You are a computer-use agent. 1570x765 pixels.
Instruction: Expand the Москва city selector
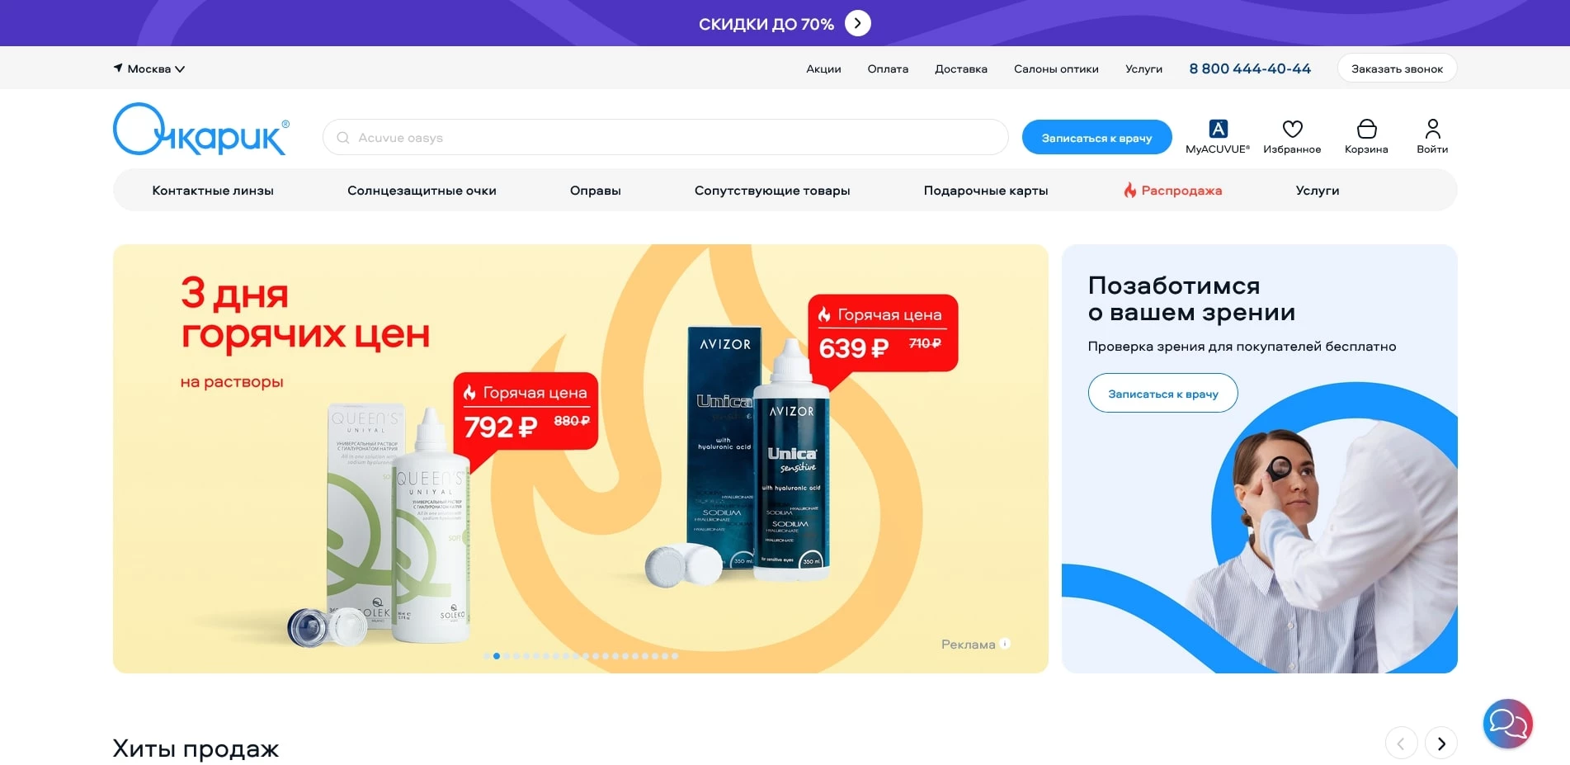coord(149,68)
